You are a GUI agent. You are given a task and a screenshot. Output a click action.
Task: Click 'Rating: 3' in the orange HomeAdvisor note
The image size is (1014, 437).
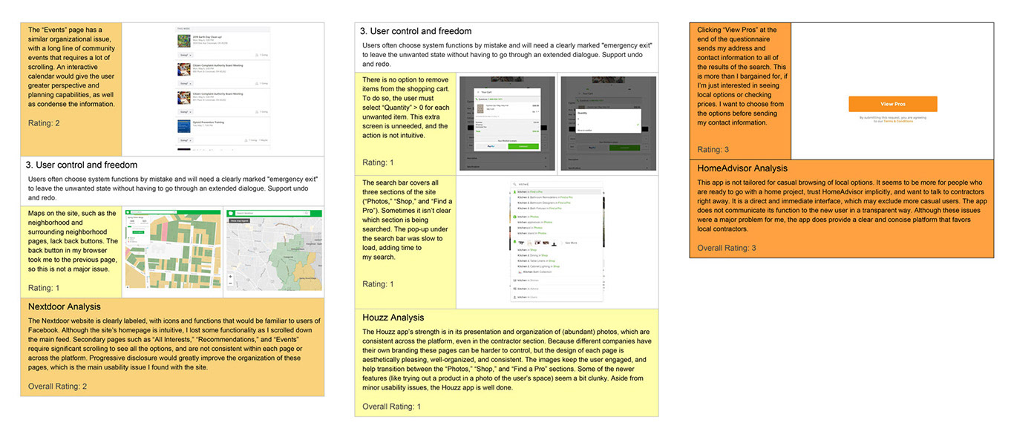pyautogui.click(x=713, y=150)
